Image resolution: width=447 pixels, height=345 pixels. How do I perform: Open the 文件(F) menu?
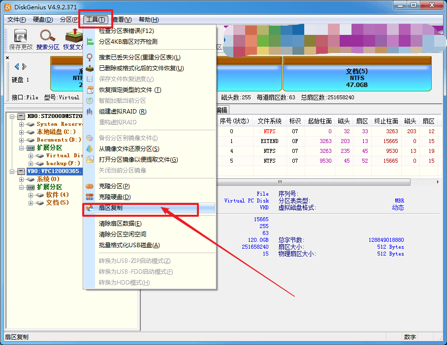point(17,20)
